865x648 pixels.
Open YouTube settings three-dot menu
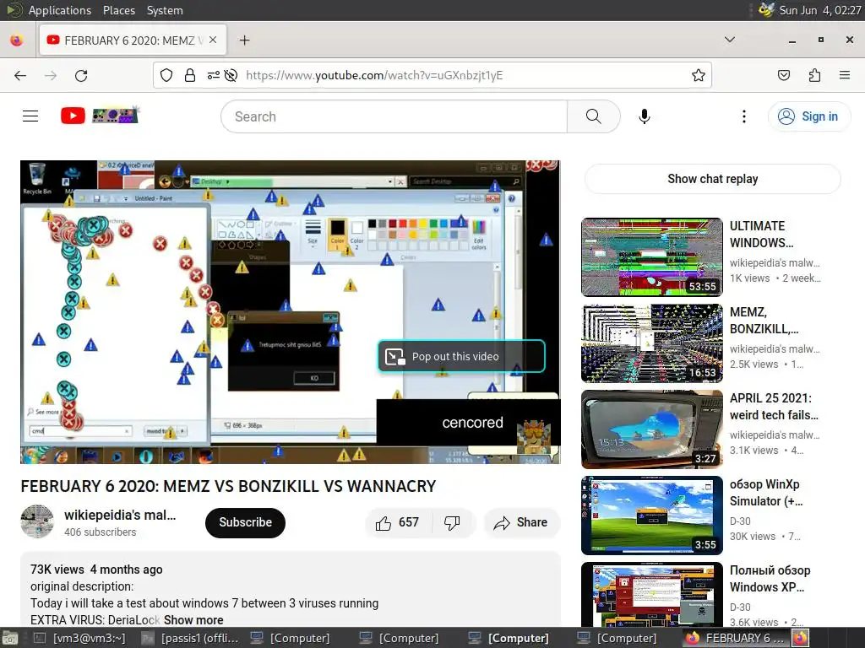coord(744,116)
